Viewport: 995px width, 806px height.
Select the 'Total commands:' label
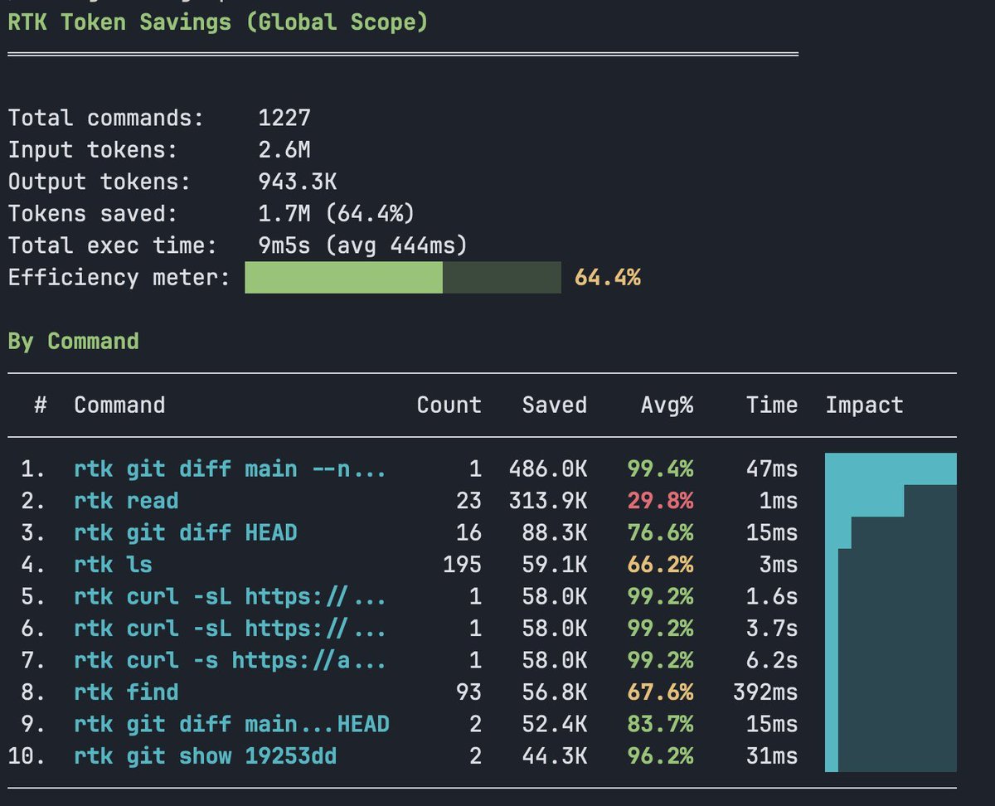click(x=106, y=118)
